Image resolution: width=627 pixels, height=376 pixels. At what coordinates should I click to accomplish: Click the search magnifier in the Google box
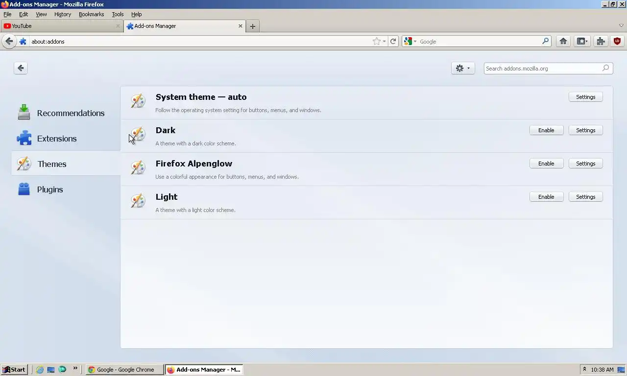545,42
